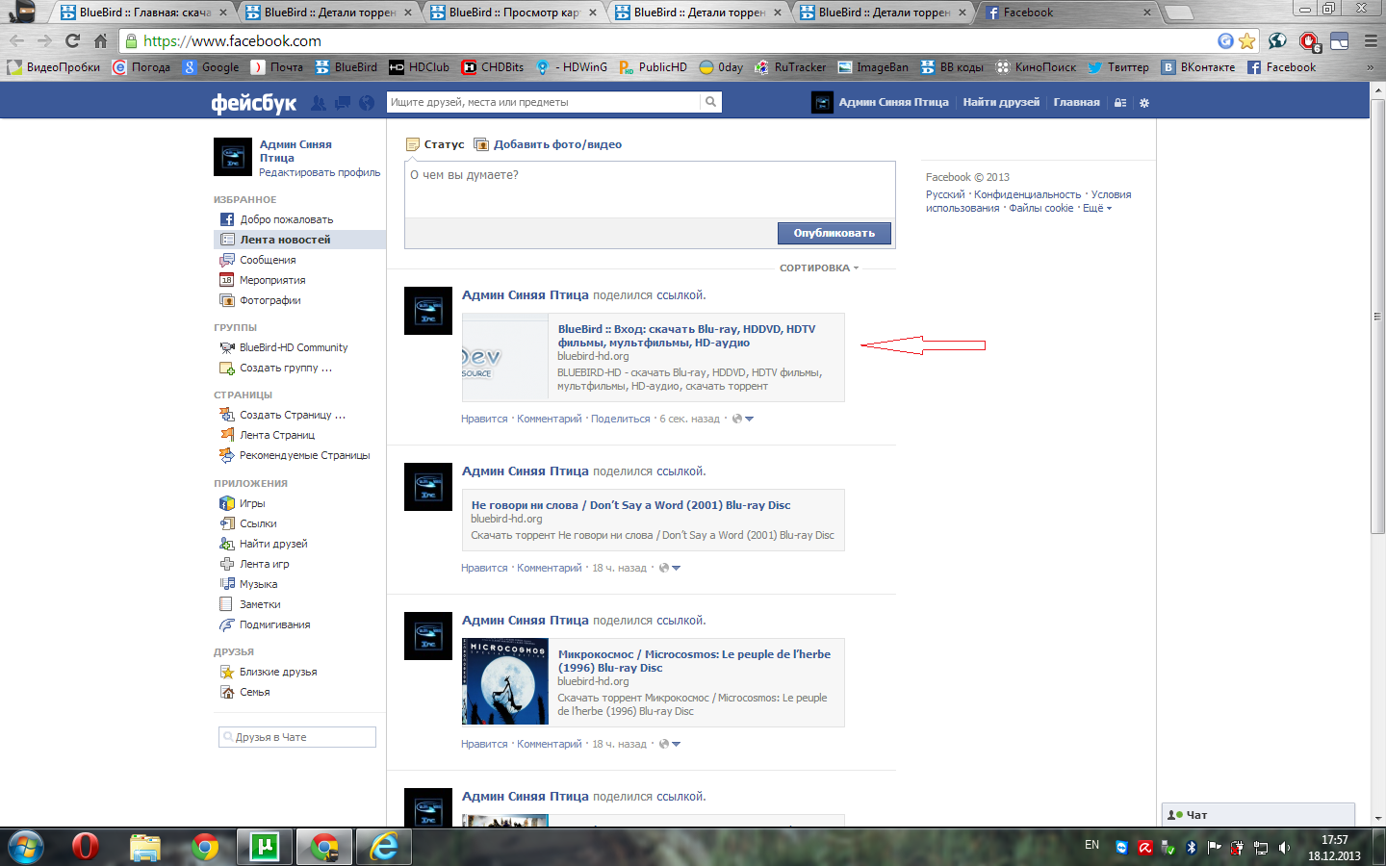
Task: Open the account settings gear icon
Action: (1144, 102)
